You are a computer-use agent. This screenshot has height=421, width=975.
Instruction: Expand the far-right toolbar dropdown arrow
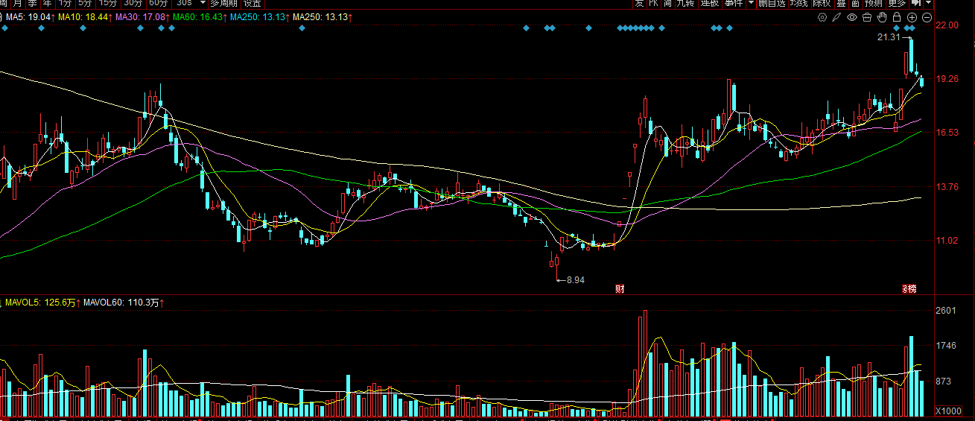(x=930, y=3)
